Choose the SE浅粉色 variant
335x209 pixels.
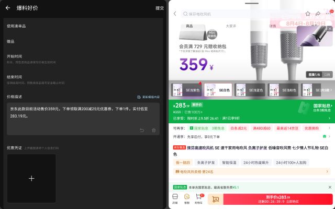coord(283,90)
